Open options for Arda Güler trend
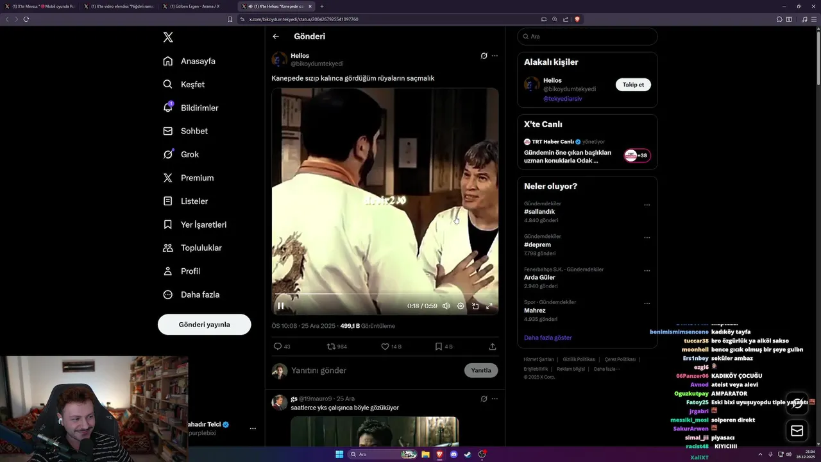Viewport: 821px width, 462px height. coord(647,270)
